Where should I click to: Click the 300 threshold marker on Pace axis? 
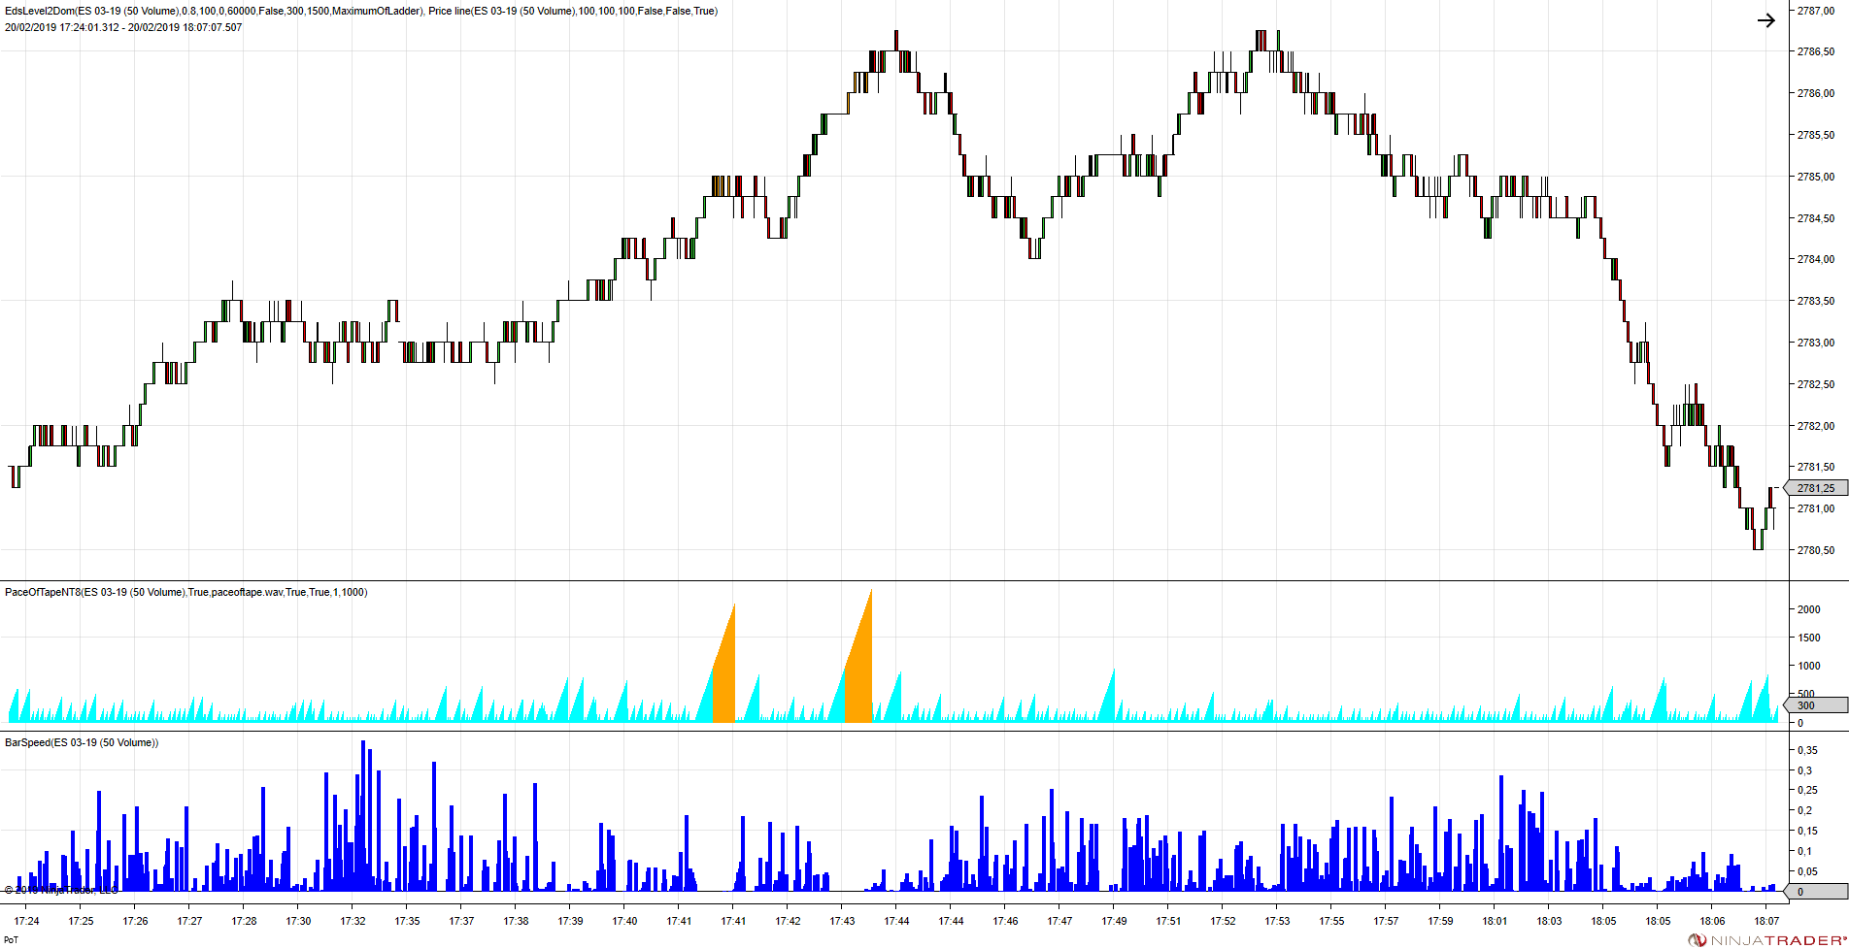coord(1816,705)
